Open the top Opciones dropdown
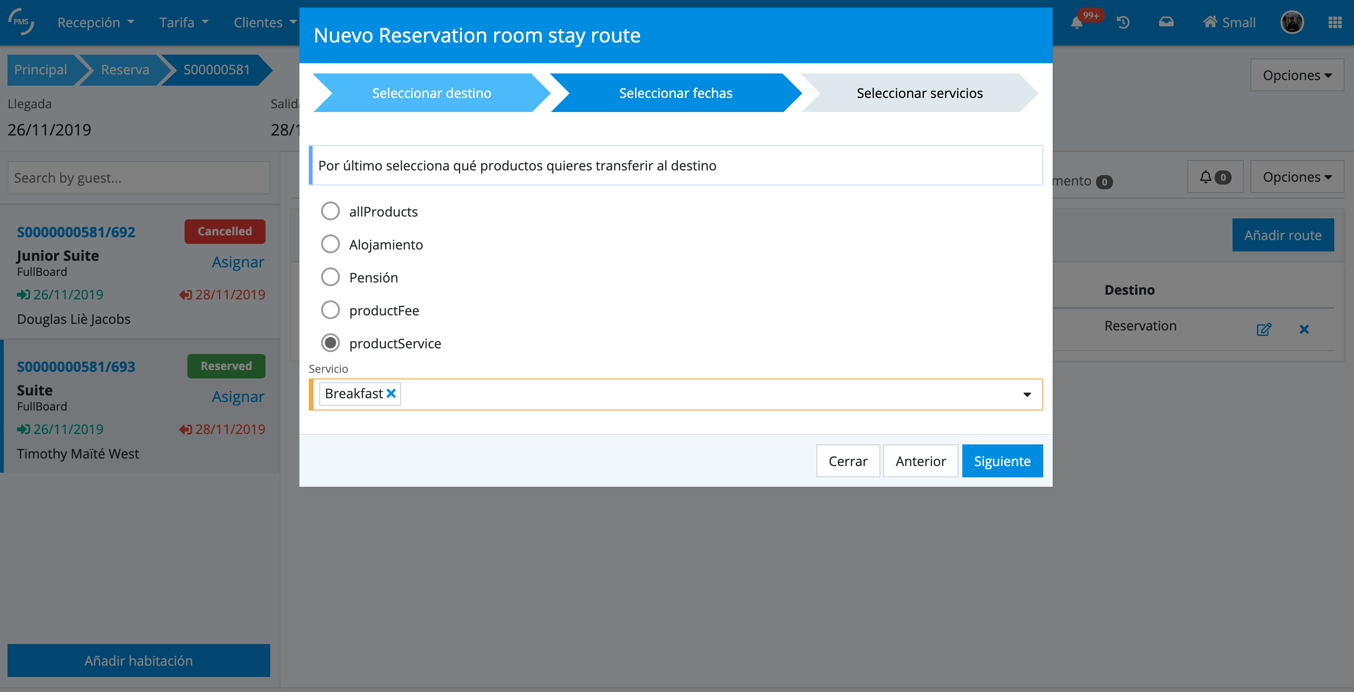This screenshot has height=692, width=1354. click(x=1297, y=75)
